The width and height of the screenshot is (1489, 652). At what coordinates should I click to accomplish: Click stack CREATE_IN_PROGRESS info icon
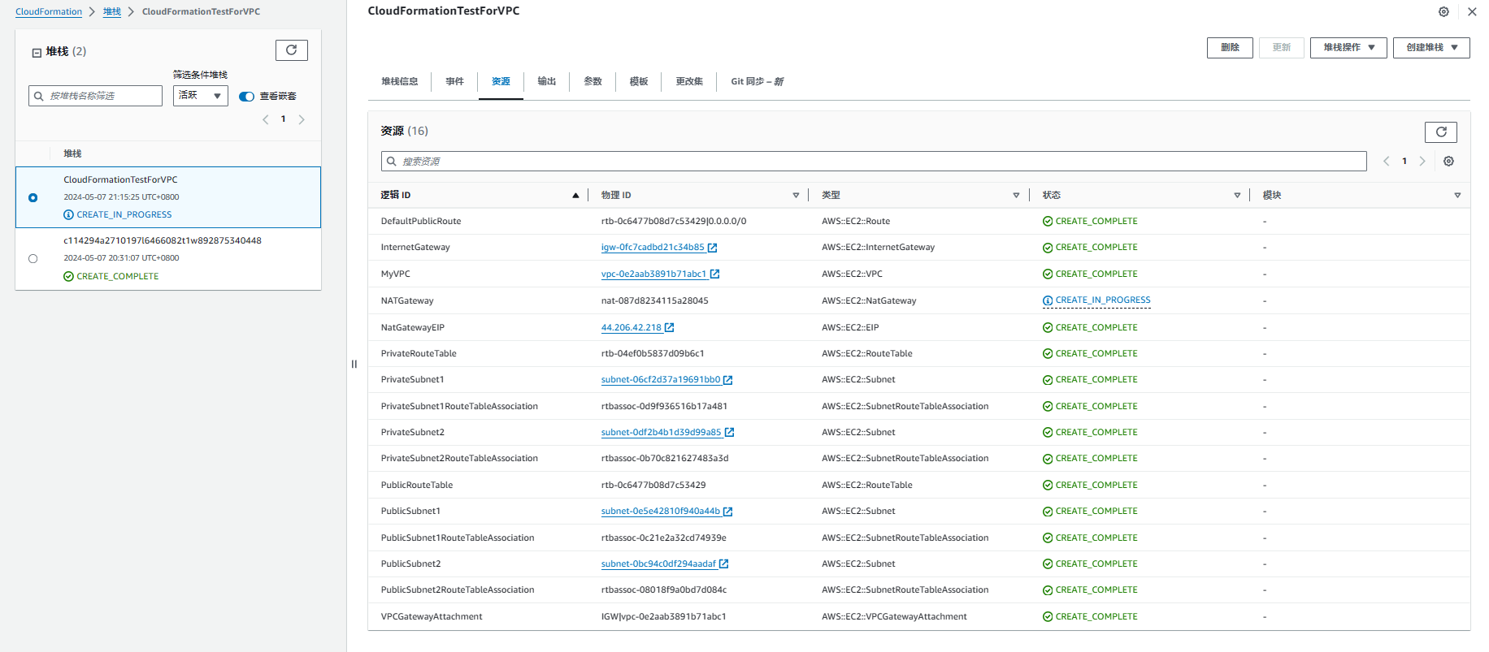click(68, 215)
